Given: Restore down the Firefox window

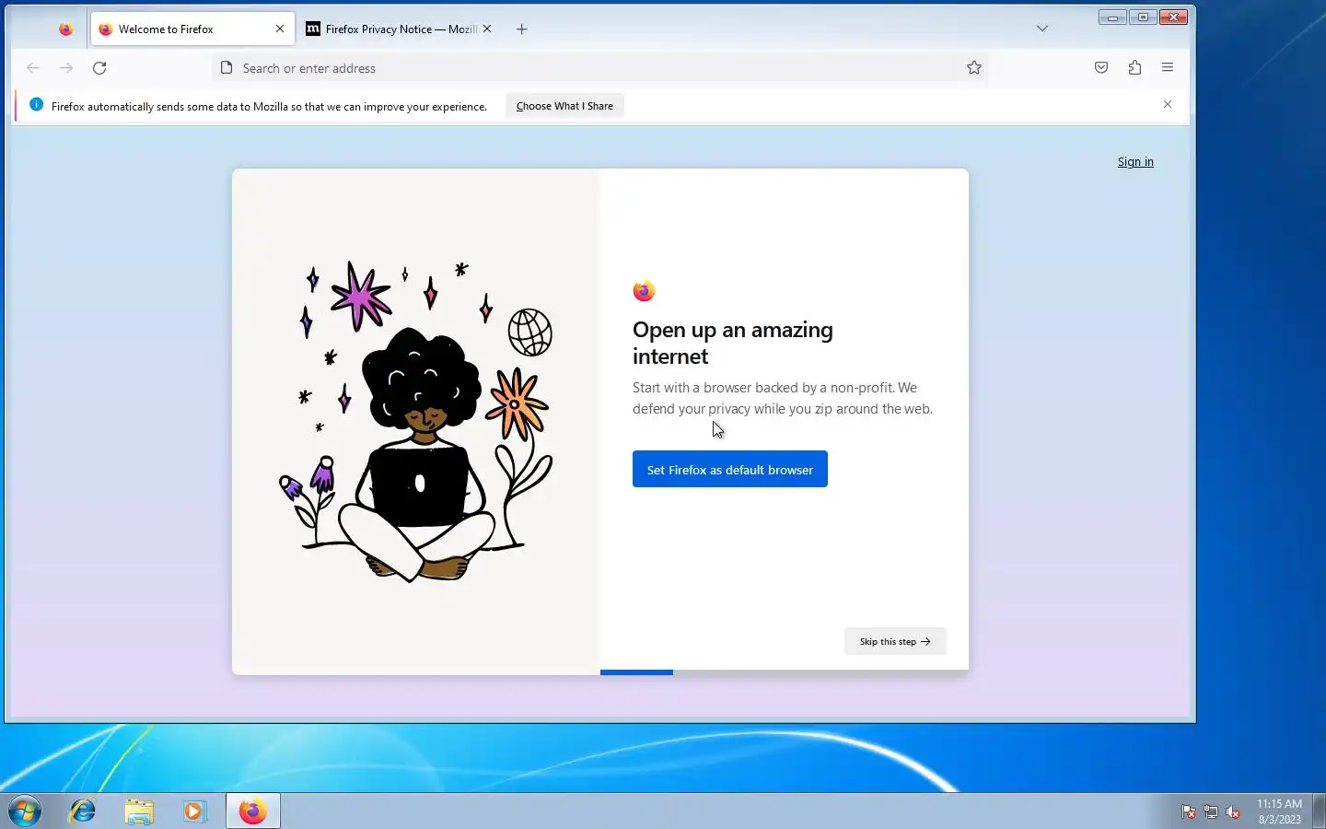Looking at the screenshot, I should click(x=1143, y=17).
